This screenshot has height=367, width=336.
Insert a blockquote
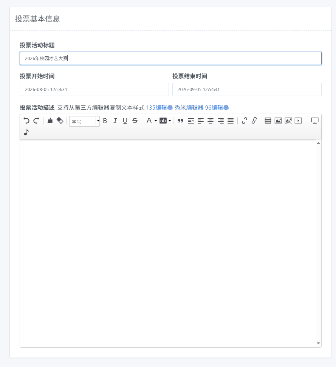(180, 121)
